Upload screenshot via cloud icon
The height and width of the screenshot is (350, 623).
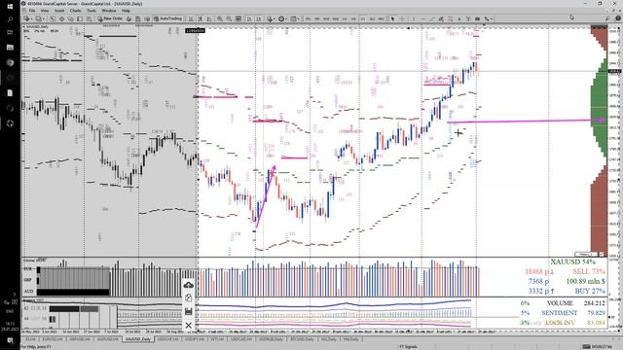tap(188, 285)
